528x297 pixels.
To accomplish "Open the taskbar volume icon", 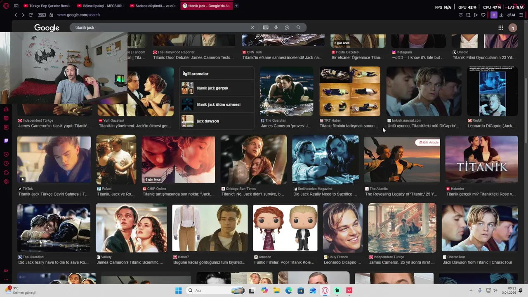I will [495, 290].
